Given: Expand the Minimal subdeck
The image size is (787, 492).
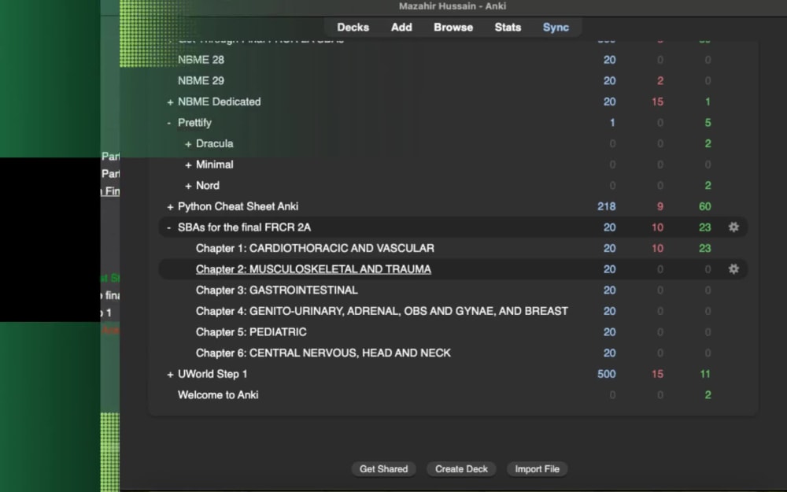Looking at the screenshot, I should click(188, 165).
